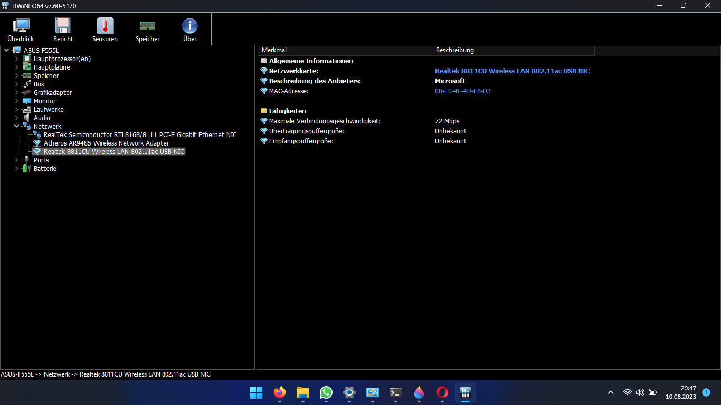The height and width of the screenshot is (405, 721).
Task: Click the HWiNFO taskbar icon
Action: (465, 392)
